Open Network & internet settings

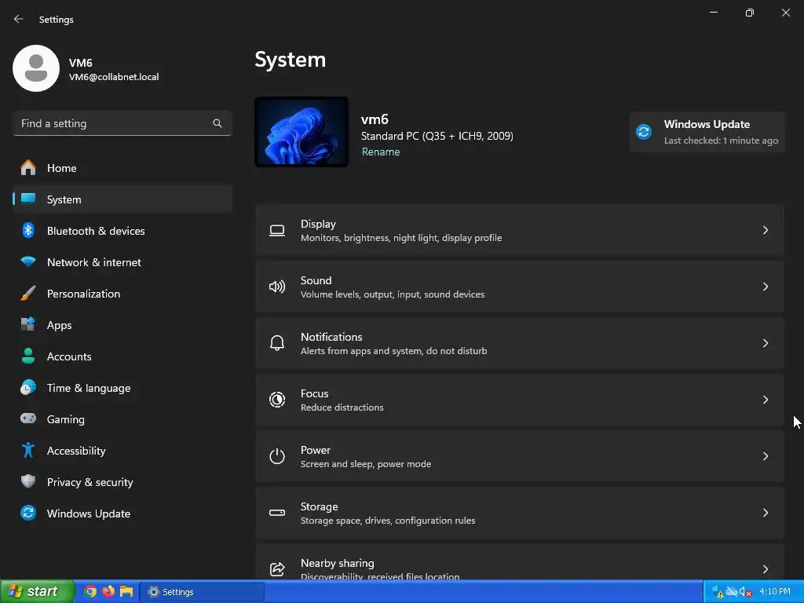click(x=122, y=262)
